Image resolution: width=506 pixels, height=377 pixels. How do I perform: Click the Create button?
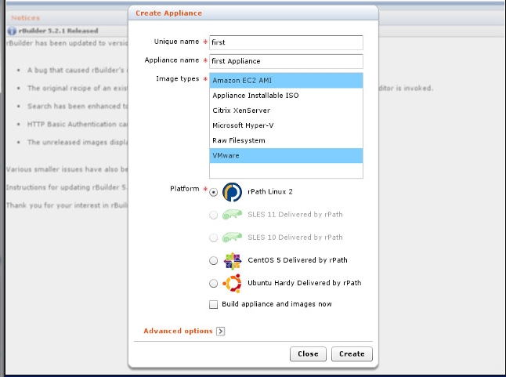[352, 353]
